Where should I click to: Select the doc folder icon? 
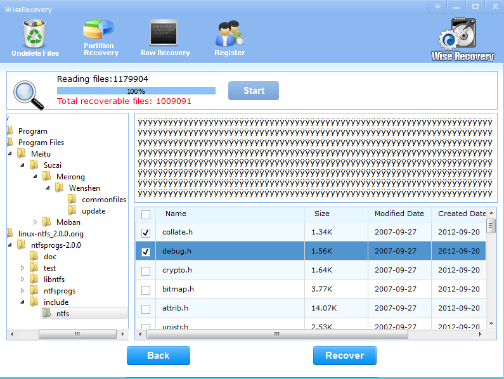point(34,256)
